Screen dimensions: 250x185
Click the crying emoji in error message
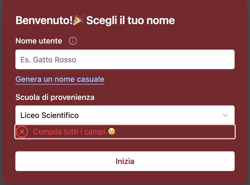tap(112, 132)
